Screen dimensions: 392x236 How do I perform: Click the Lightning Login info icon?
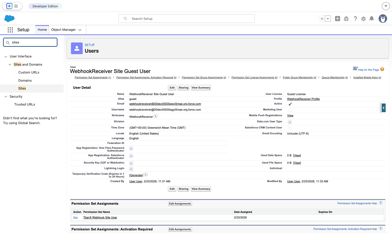click(131, 169)
